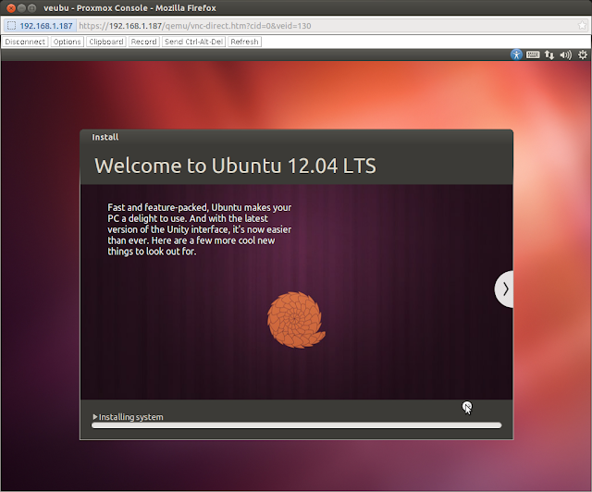Open the keyboard layout indicator
Screen dimensions: 592x492
pyautogui.click(x=533, y=55)
